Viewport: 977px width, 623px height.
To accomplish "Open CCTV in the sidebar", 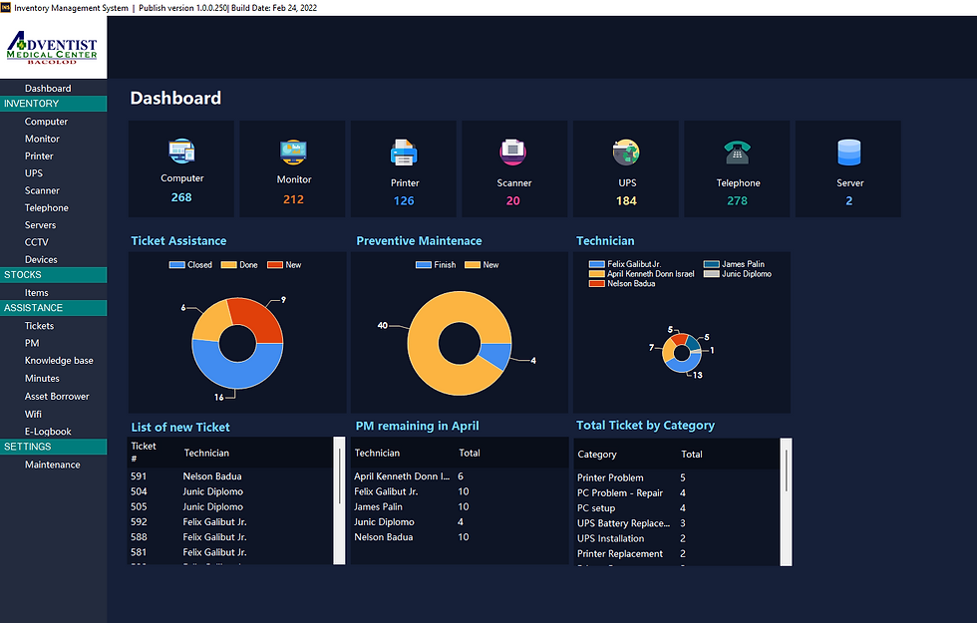I will (36, 242).
